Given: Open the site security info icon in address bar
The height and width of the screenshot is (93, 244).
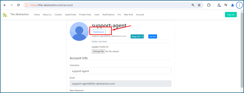Looking at the screenshot, I should 26,5.
